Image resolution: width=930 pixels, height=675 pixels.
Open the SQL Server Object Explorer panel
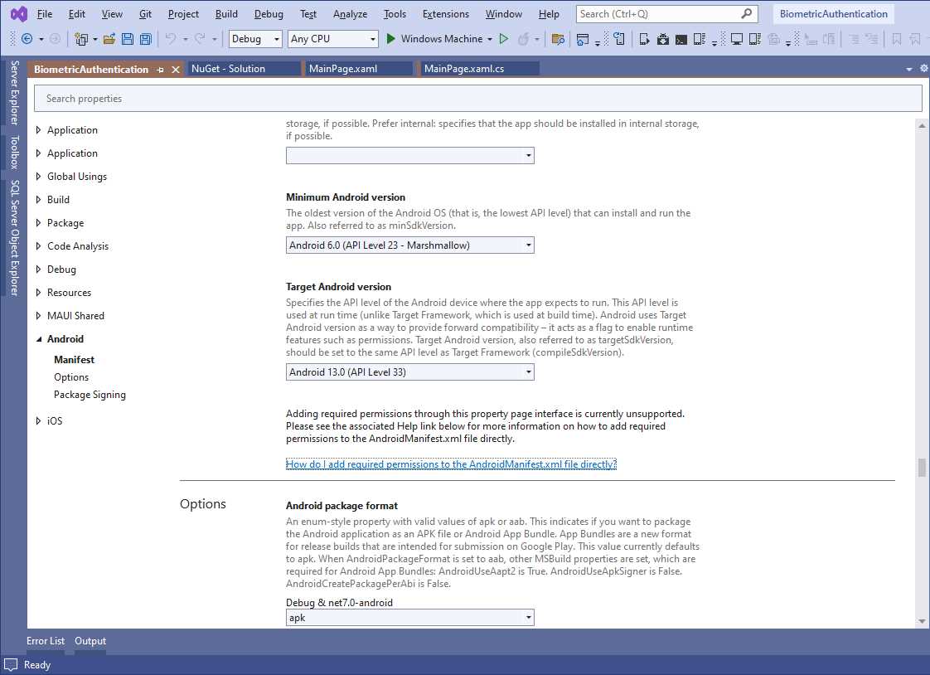point(14,238)
